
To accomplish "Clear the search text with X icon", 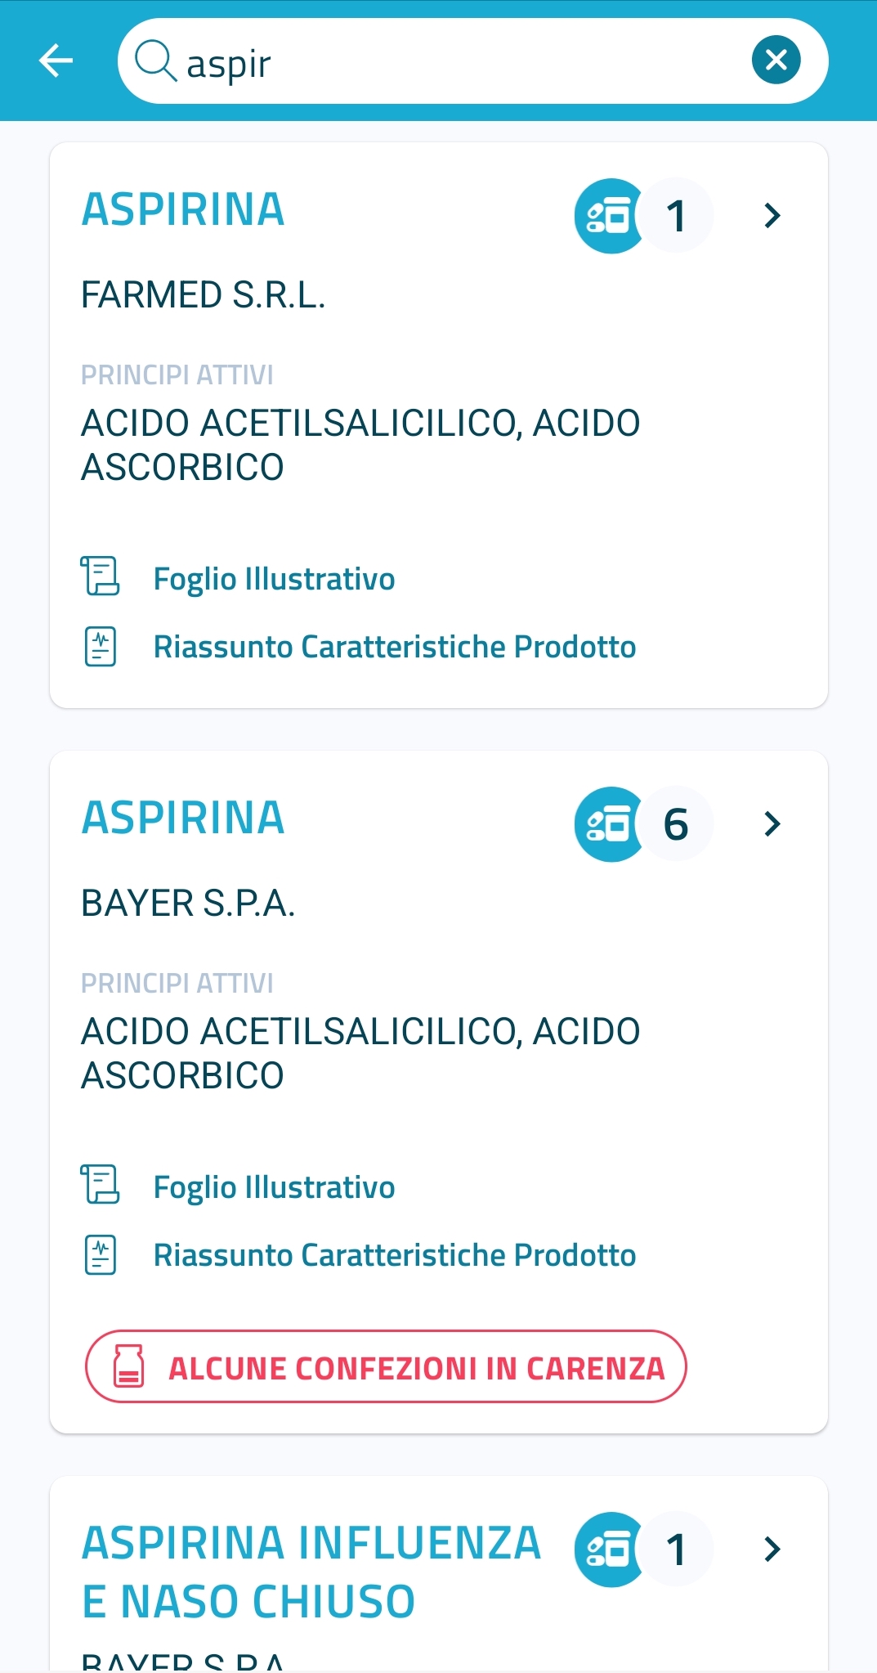I will coord(776,60).
